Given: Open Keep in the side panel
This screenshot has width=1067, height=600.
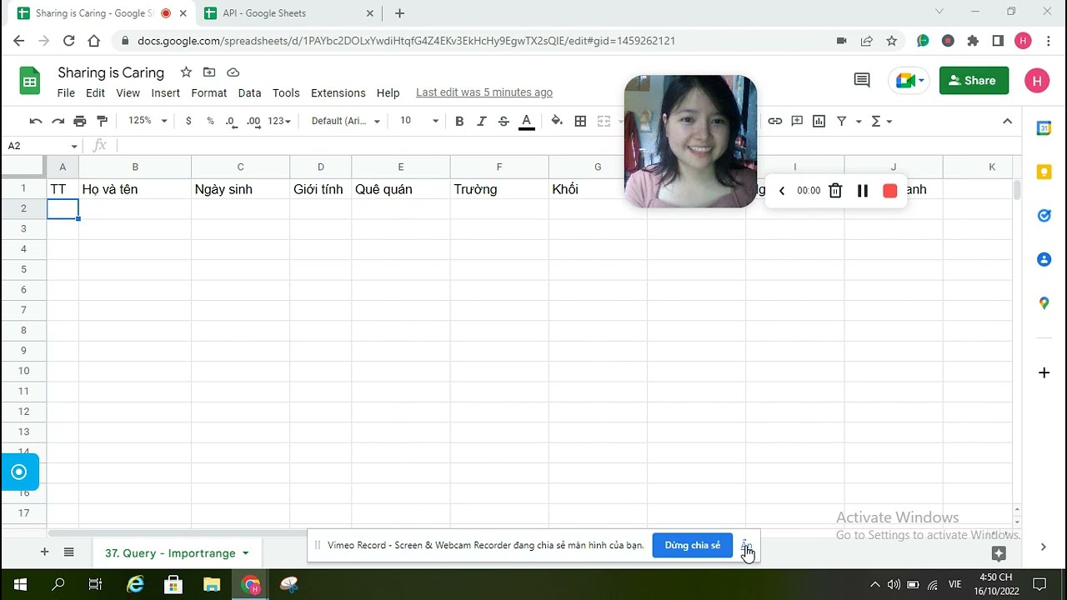Looking at the screenshot, I should pyautogui.click(x=1044, y=172).
